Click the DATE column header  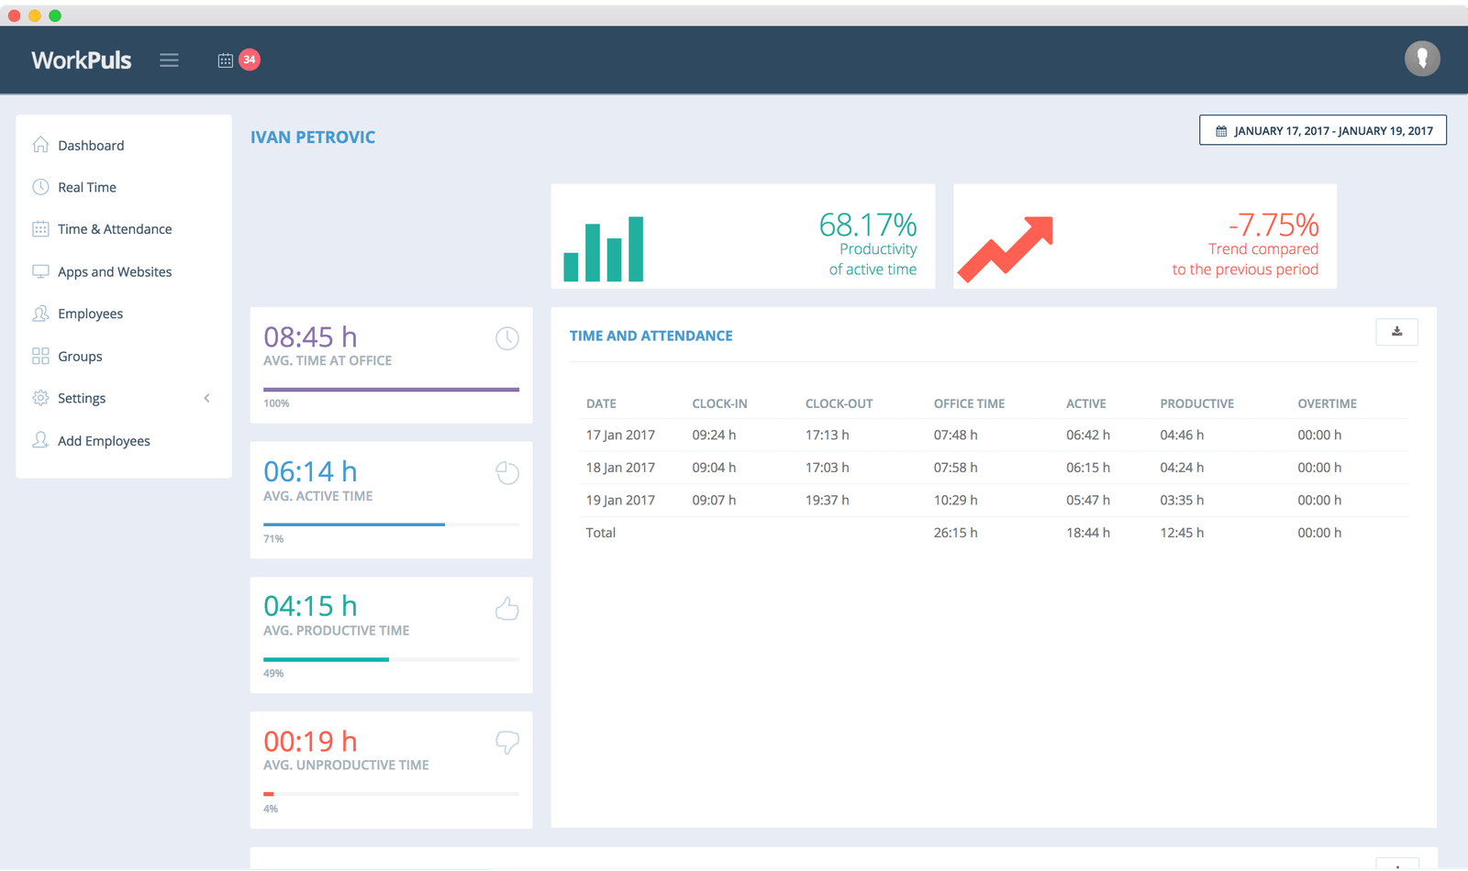pos(601,403)
